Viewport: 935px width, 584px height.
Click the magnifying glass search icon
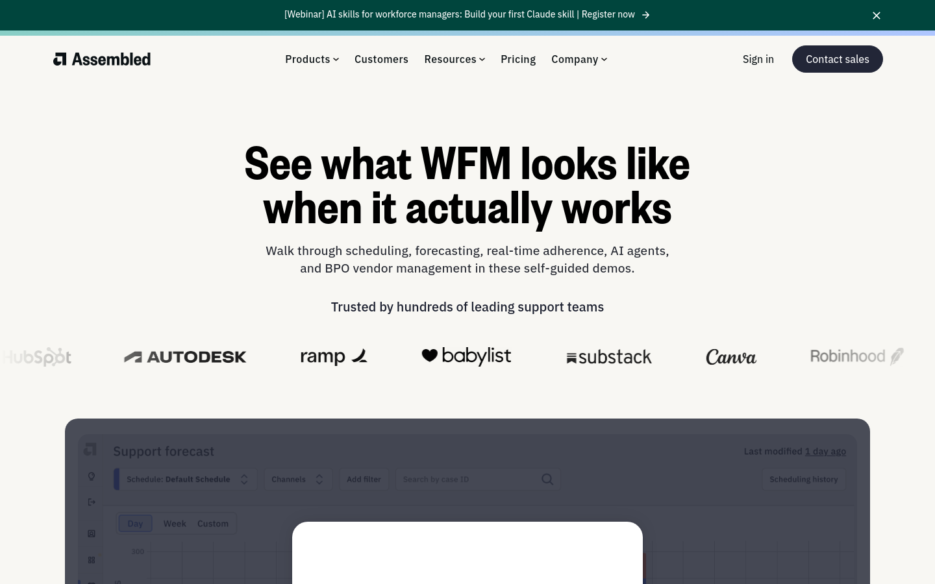(x=547, y=480)
